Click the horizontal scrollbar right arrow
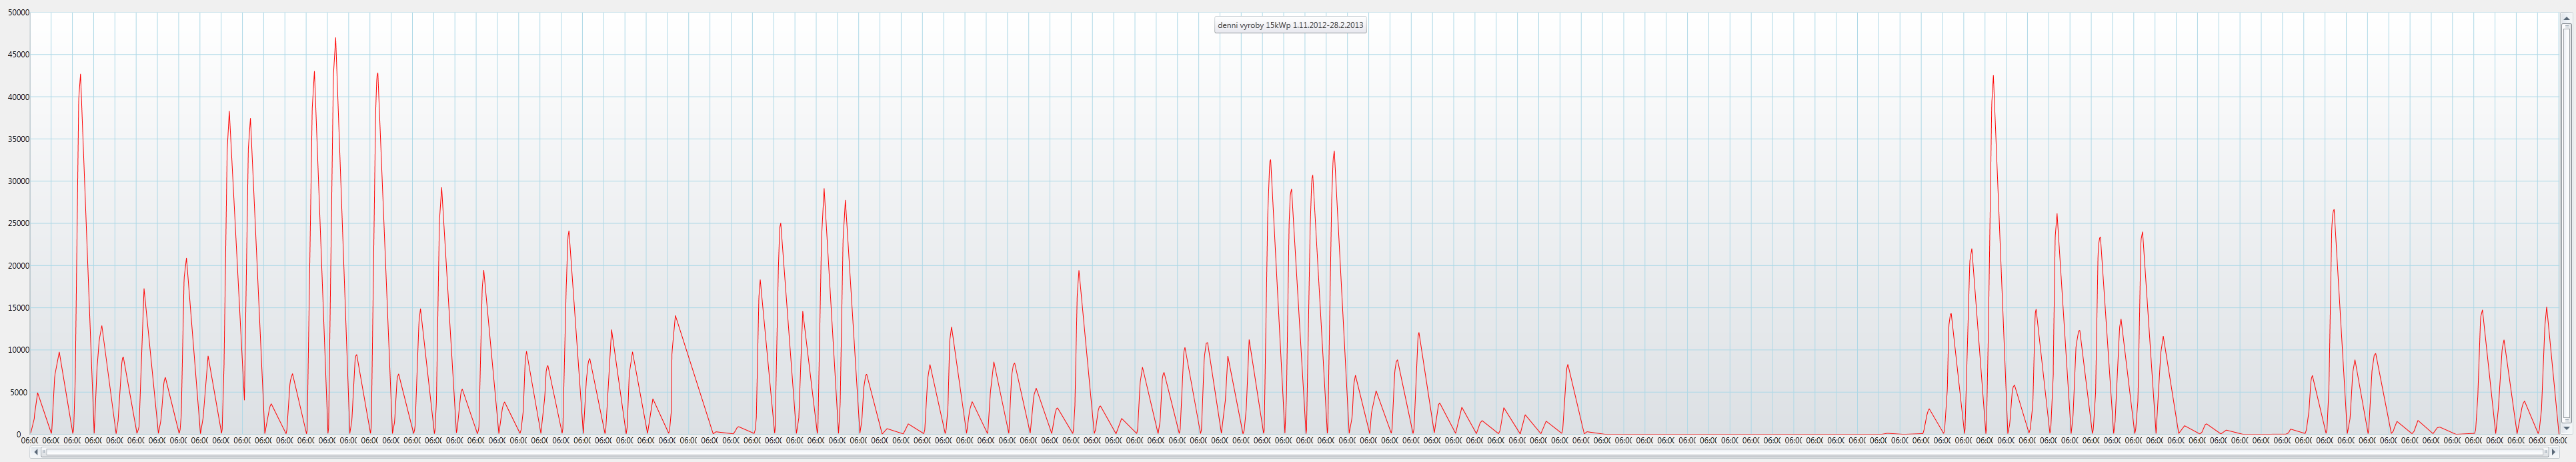This screenshot has width=2576, height=462. coord(2553,452)
